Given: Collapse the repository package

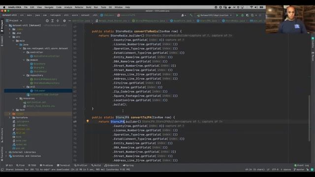Looking at the screenshot, I should pyautogui.click(x=24, y=75).
